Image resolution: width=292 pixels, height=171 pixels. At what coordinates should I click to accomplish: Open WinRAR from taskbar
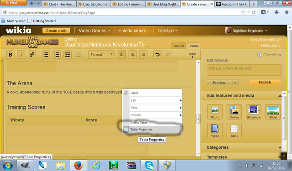(x=131, y=166)
